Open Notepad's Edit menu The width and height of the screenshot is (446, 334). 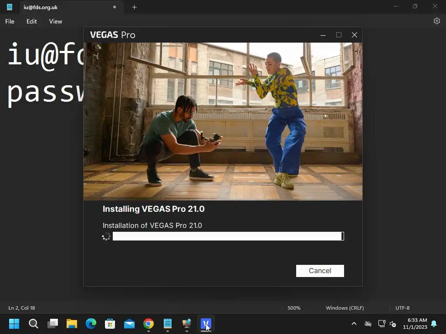click(31, 21)
